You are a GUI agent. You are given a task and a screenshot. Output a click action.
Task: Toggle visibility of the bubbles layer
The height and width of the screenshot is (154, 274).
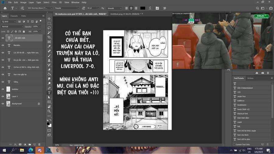pyautogui.click(x=3, y=89)
